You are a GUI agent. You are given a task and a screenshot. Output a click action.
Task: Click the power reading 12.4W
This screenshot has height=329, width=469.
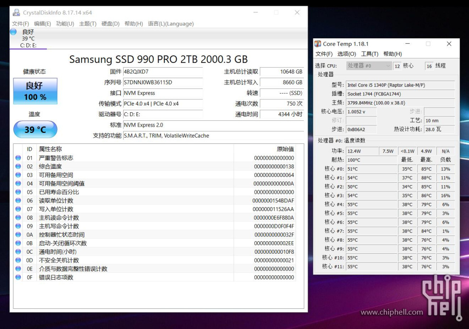point(362,151)
